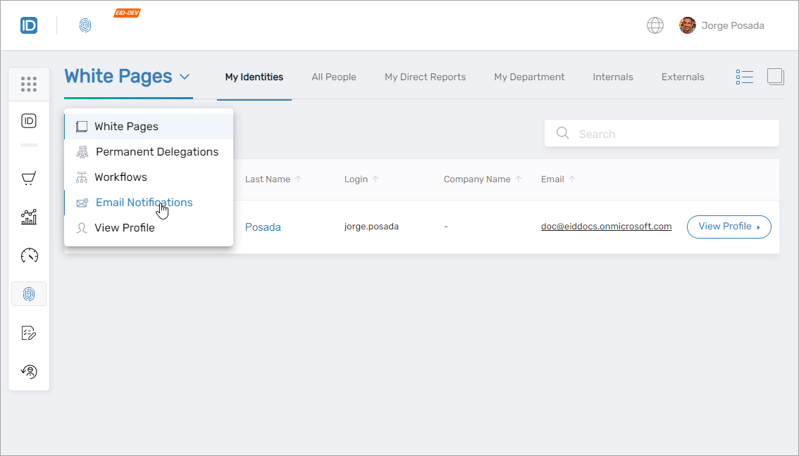Select the ID badge icon in the sidebar
The height and width of the screenshot is (456, 799).
pos(28,120)
